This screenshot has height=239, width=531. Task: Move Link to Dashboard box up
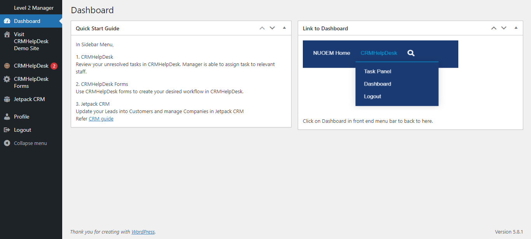[x=494, y=28]
